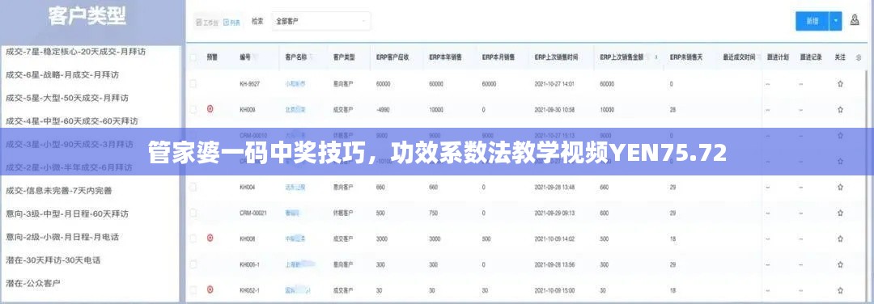Star the KH-9527 customer row

pyautogui.click(x=840, y=84)
